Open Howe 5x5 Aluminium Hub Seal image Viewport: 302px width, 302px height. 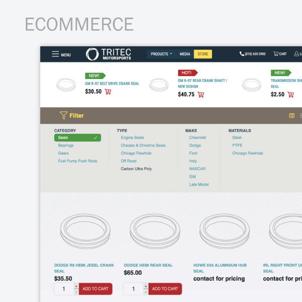[224, 231]
